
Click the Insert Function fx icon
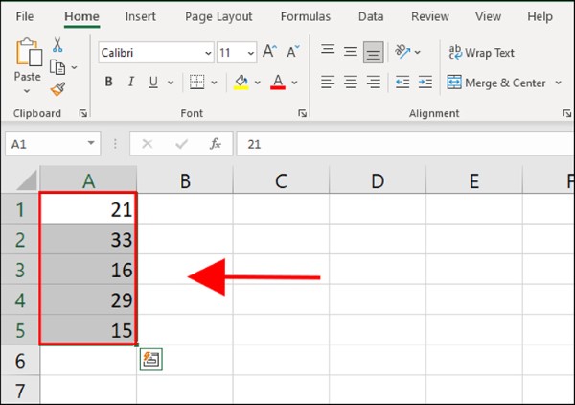click(216, 144)
